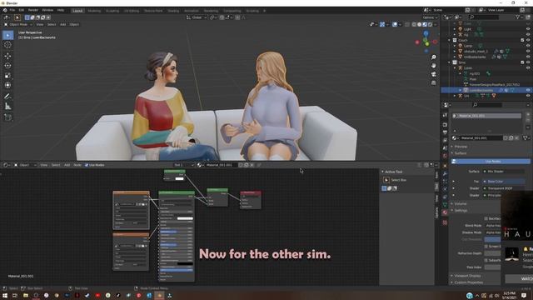Open the Global transform orientation dropdown
This screenshot has height=300, width=533.
click(x=197, y=17)
